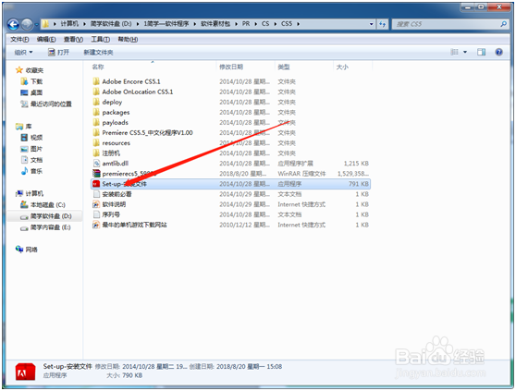Expand breadcrumb arrow after CS5

[x=298, y=24]
